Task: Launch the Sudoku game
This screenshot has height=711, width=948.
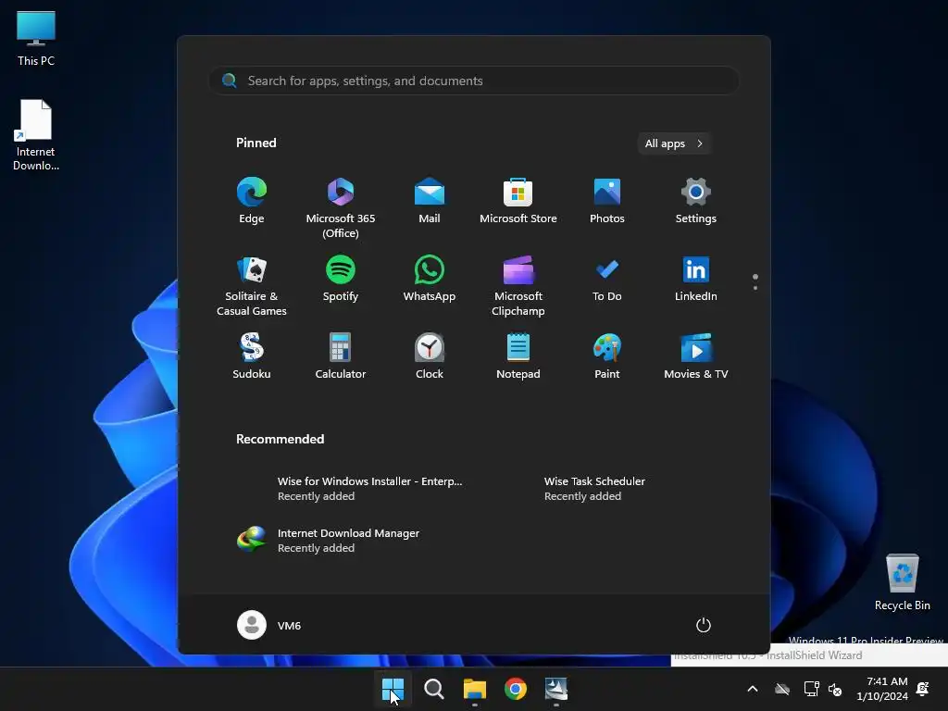Action: coord(252,356)
